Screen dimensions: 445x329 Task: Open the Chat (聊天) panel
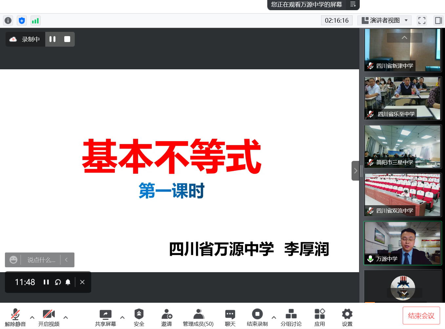(x=230, y=318)
